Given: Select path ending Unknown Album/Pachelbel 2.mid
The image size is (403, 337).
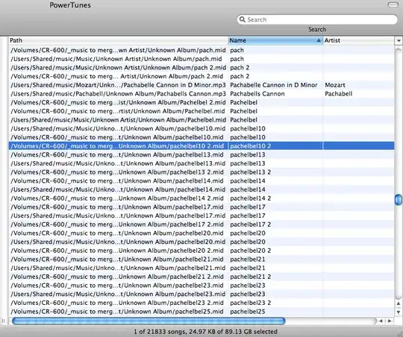Looking at the screenshot, I should (118, 102).
